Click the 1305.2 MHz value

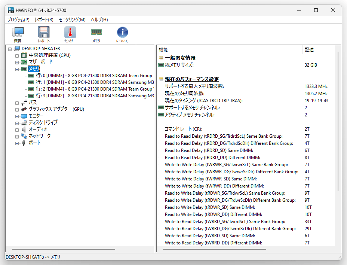tap(316, 94)
